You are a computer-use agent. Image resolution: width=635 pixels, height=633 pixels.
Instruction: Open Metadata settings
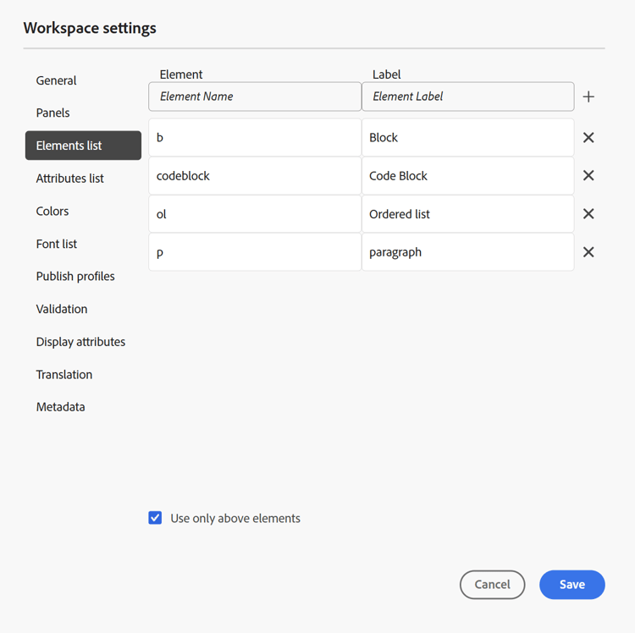pos(60,407)
